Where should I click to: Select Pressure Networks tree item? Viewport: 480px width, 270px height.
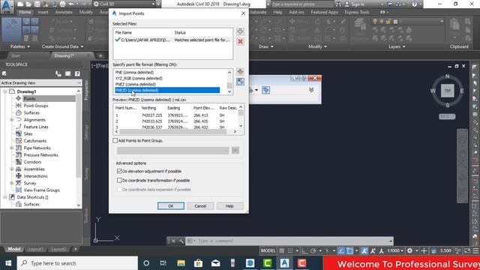pos(40,155)
